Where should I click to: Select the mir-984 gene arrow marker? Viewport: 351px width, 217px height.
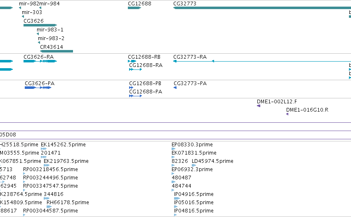pos(40,8)
